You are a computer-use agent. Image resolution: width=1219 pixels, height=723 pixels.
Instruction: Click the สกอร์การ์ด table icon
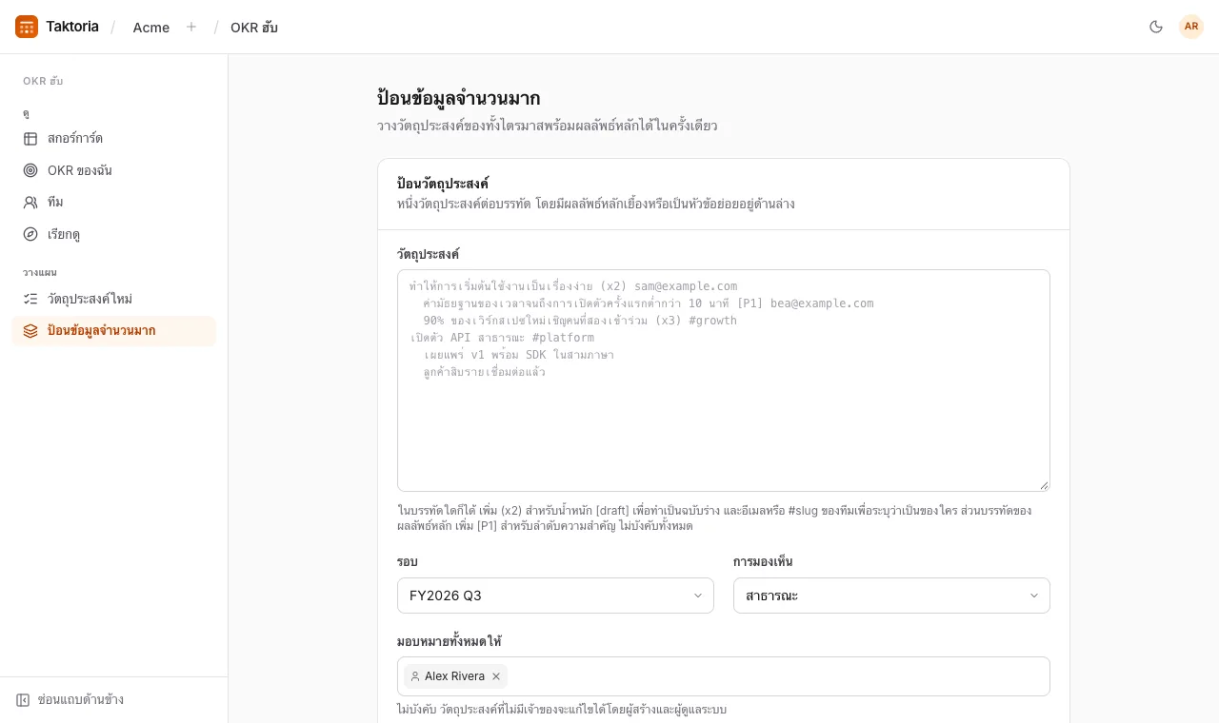coord(30,139)
